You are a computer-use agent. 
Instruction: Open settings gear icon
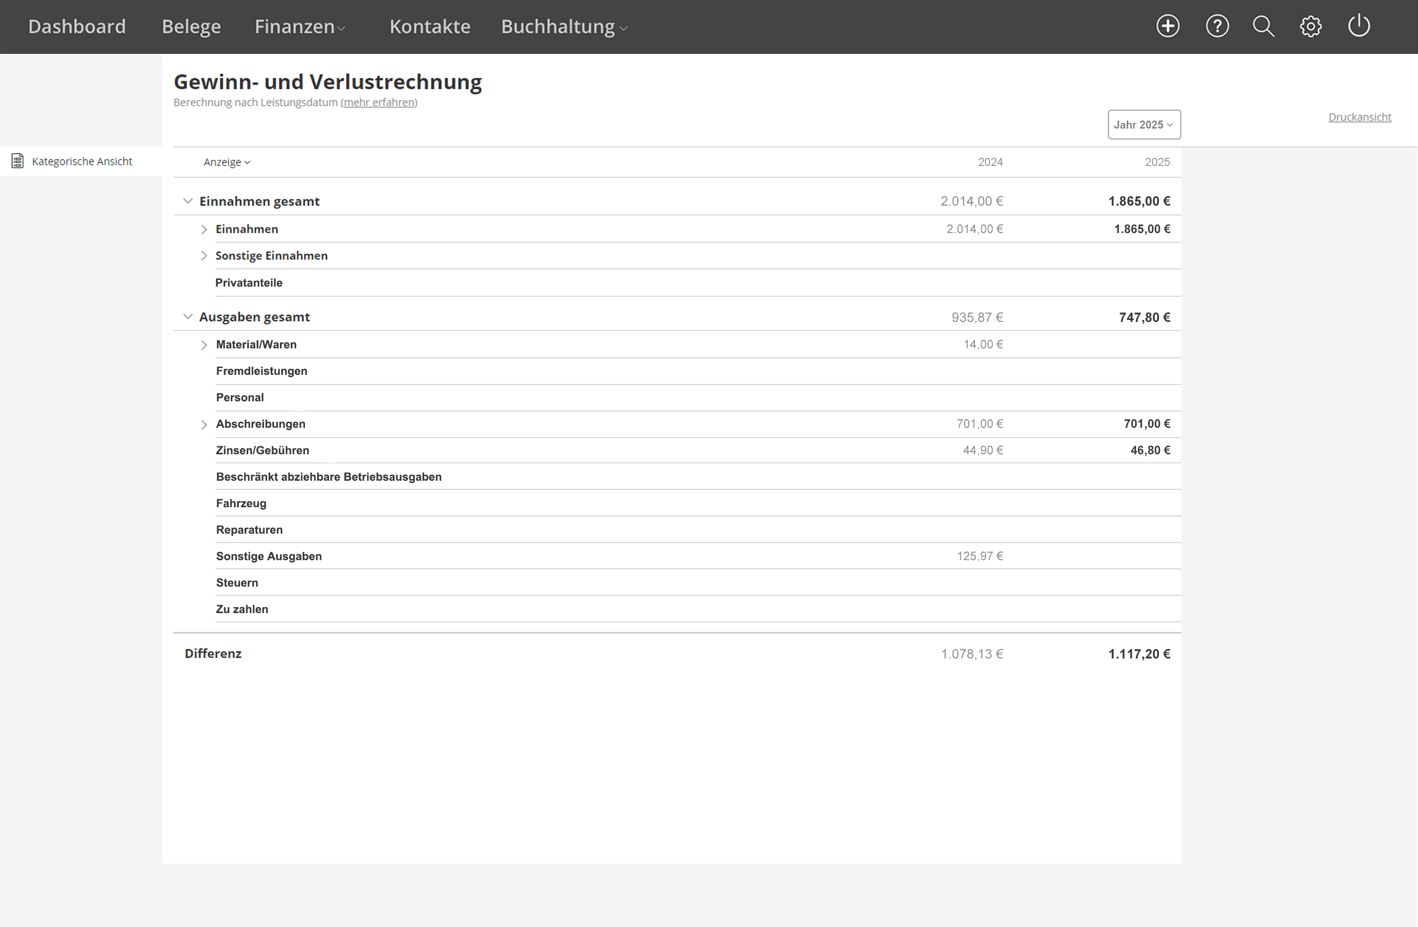pyautogui.click(x=1311, y=26)
